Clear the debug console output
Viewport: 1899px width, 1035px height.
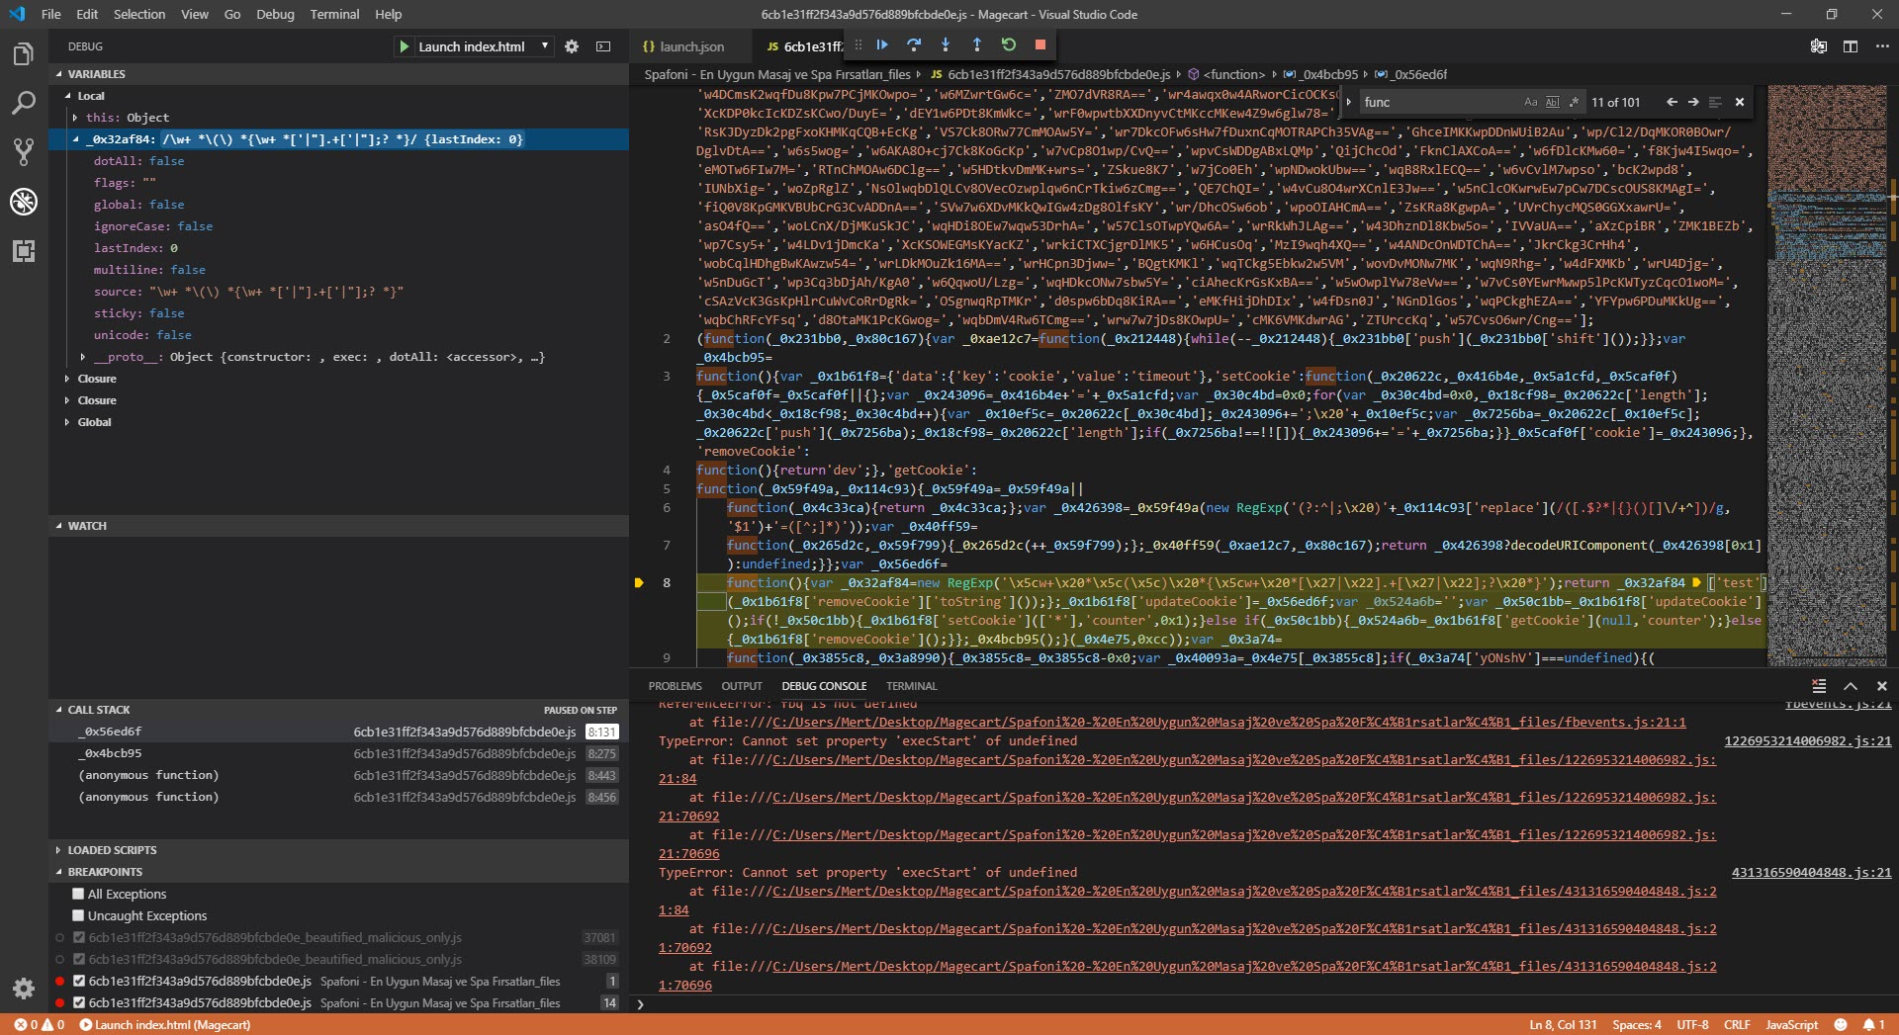click(1819, 686)
